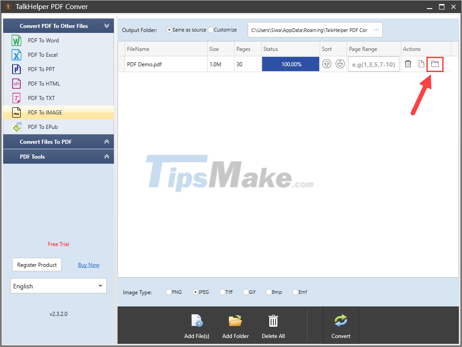Select the Customize output folder option
This screenshot has width=462, height=347.
click(x=210, y=29)
